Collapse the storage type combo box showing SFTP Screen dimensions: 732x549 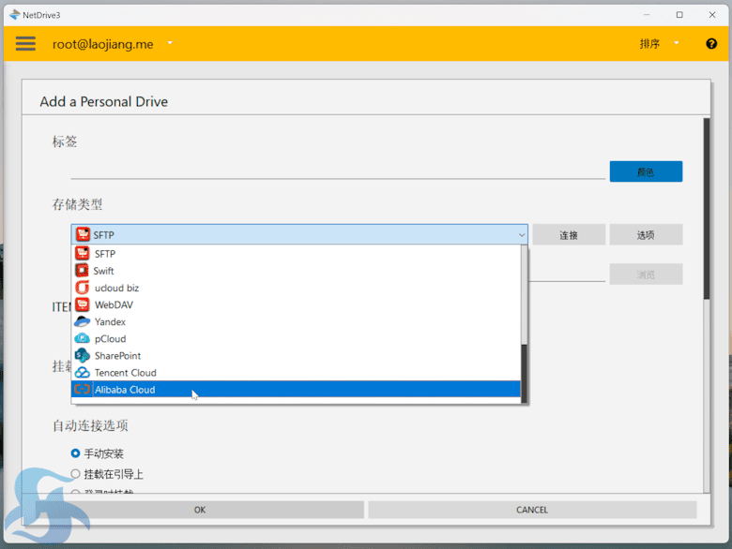tap(299, 234)
